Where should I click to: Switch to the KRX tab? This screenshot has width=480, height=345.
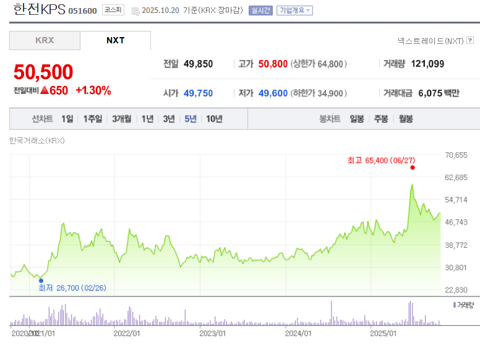click(x=45, y=40)
